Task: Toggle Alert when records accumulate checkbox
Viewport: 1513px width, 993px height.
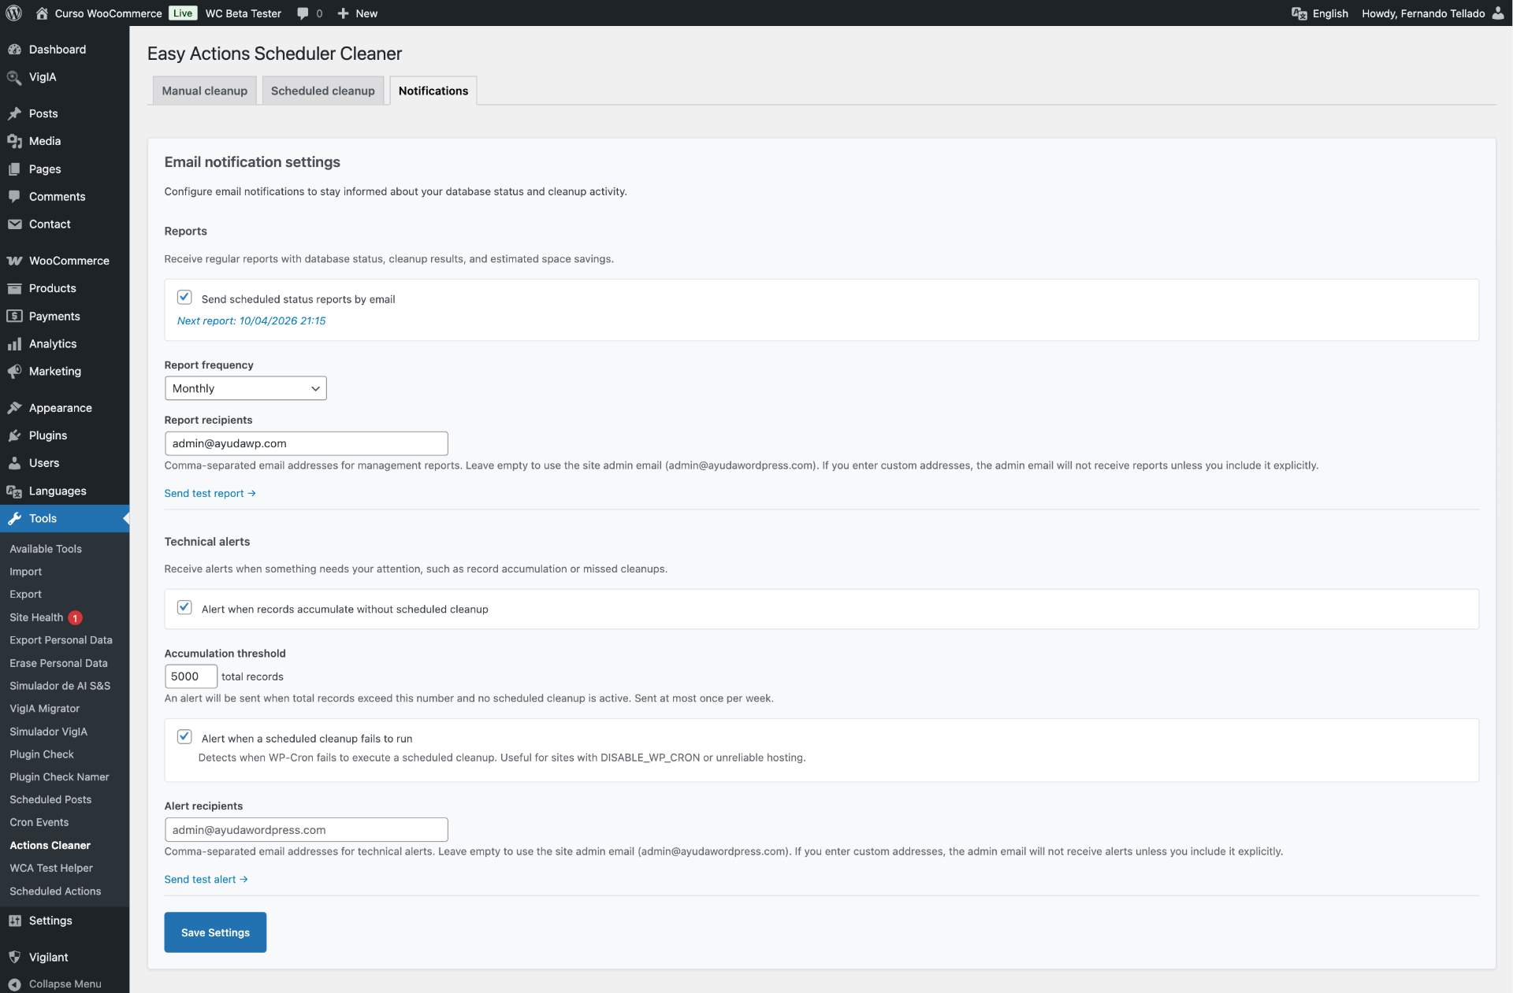Action: (184, 608)
